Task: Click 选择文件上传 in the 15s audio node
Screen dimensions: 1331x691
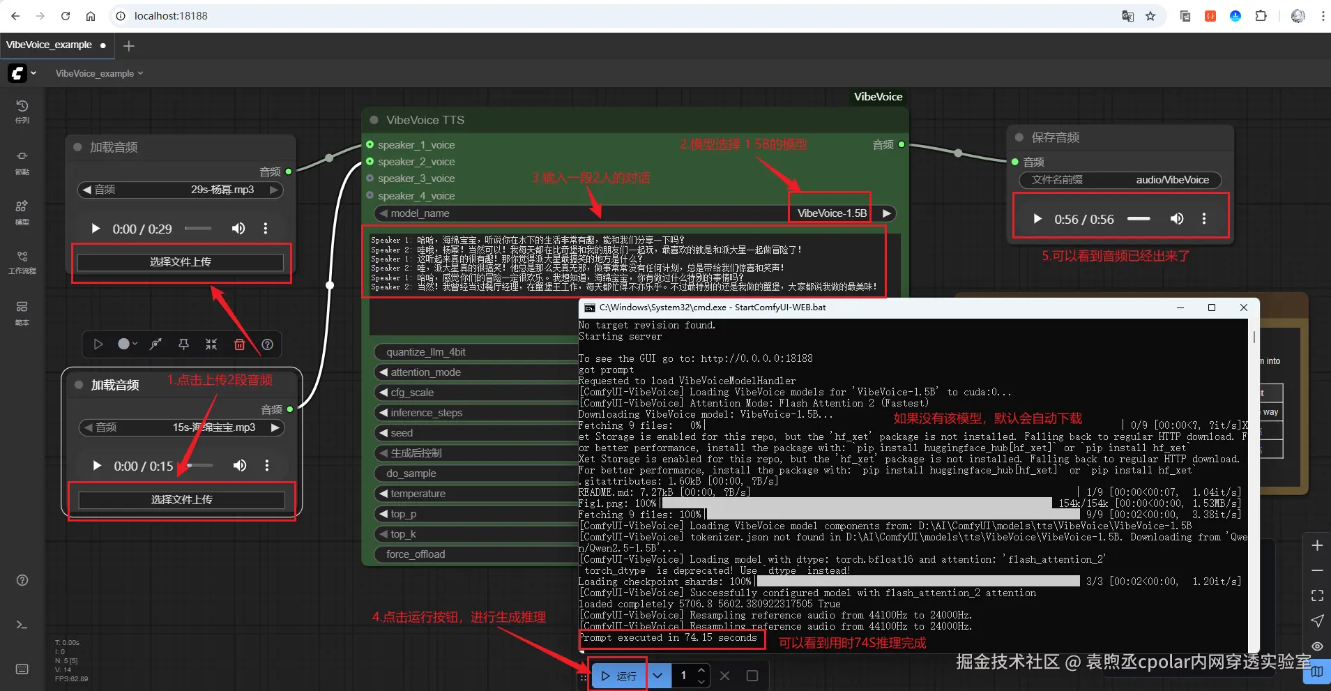Action: click(182, 500)
